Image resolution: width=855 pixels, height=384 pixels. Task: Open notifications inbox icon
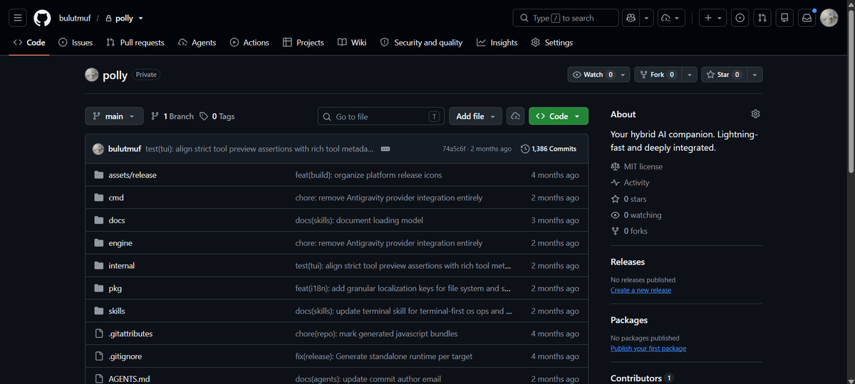(807, 18)
